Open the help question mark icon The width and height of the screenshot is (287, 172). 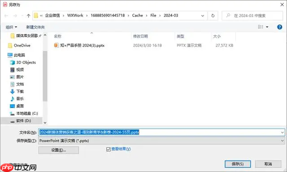point(279,27)
